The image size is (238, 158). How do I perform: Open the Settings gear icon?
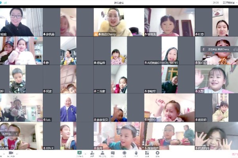tap(157, 153)
